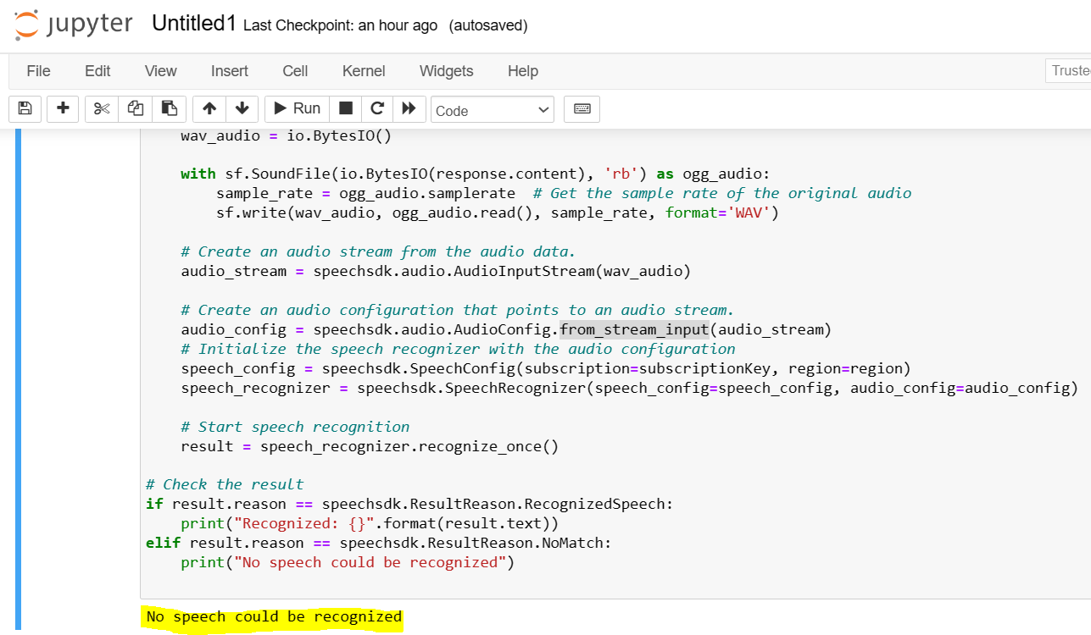Click the 'result = speech_recognizer.recognize_once()' line

click(370, 446)
